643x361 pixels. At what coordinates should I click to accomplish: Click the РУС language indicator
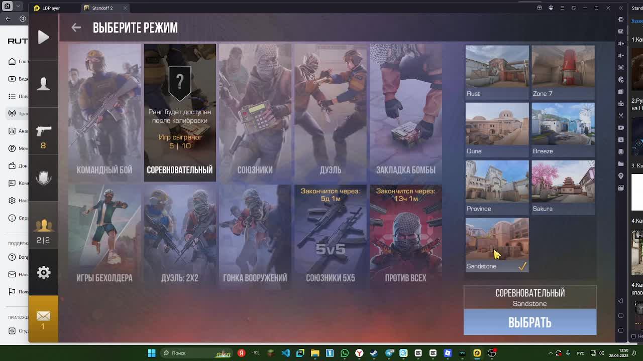click(581, 353)
